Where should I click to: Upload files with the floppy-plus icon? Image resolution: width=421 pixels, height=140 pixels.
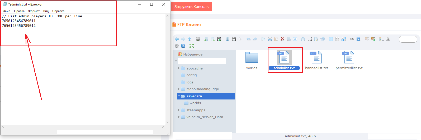pyautogui.click(x=219, y=39)
